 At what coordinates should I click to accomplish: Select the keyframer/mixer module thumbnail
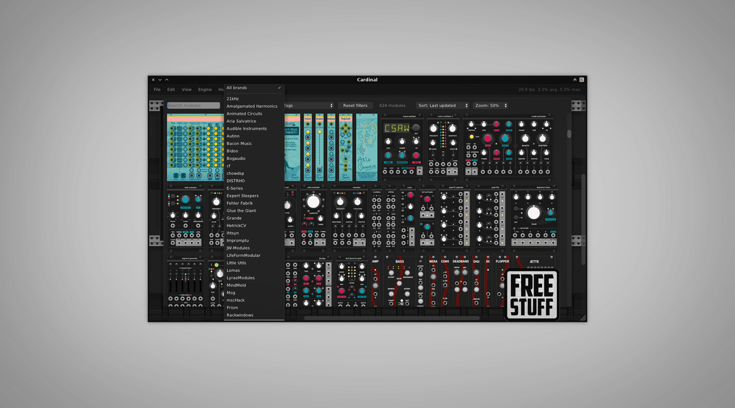pyautogui.click(x=534, y=218)
